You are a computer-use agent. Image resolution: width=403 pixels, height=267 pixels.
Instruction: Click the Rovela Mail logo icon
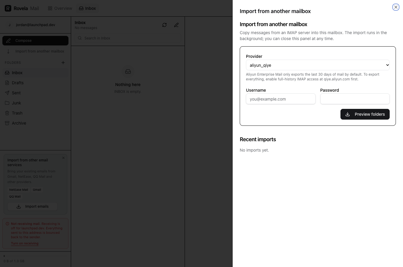click(8, 8)
